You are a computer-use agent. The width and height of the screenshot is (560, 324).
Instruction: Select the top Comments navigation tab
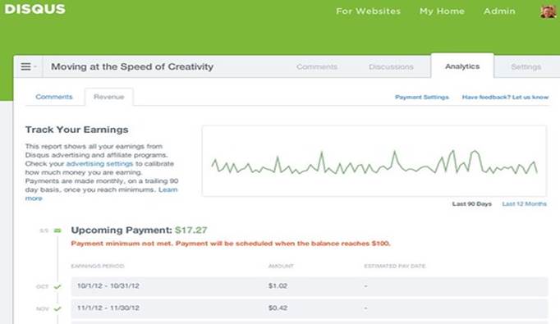pos(317,66)
